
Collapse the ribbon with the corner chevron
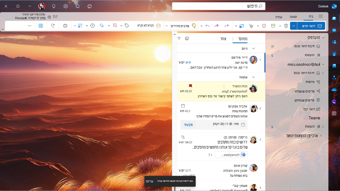(2, 29)
